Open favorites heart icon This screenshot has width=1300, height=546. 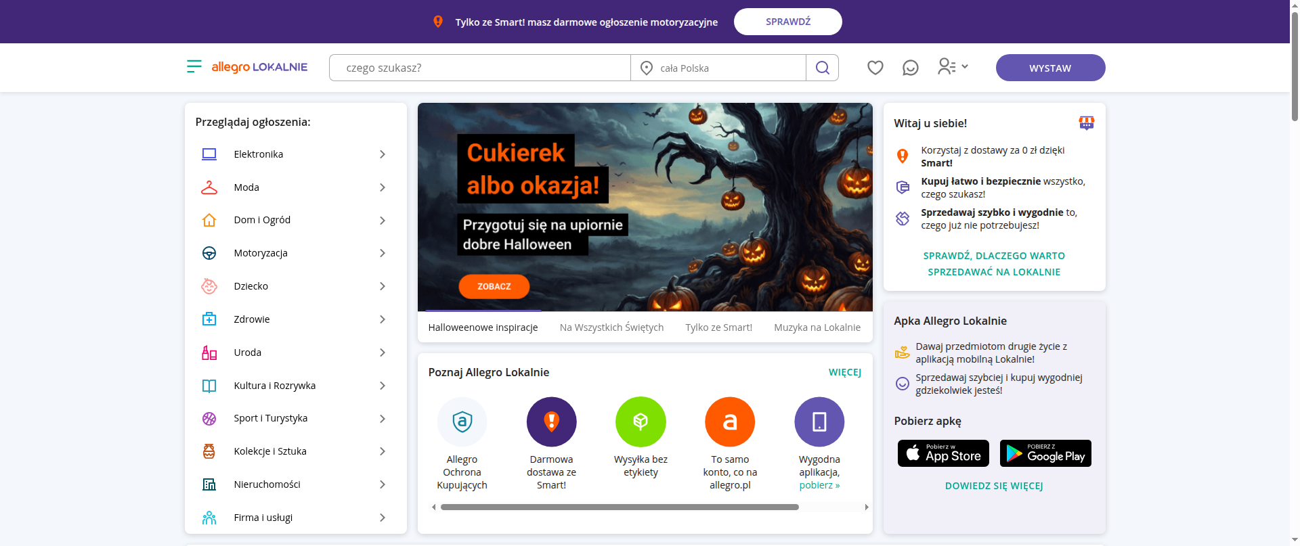(x=875, y=68)
